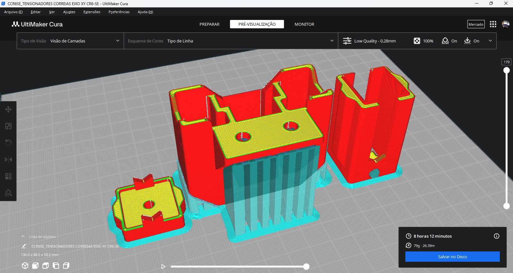
Task: Select CCR6SE_TENSIONADORES object in the list
Action: click(x=75, y=246)
